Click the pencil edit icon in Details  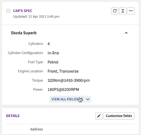tap(99, 116)
